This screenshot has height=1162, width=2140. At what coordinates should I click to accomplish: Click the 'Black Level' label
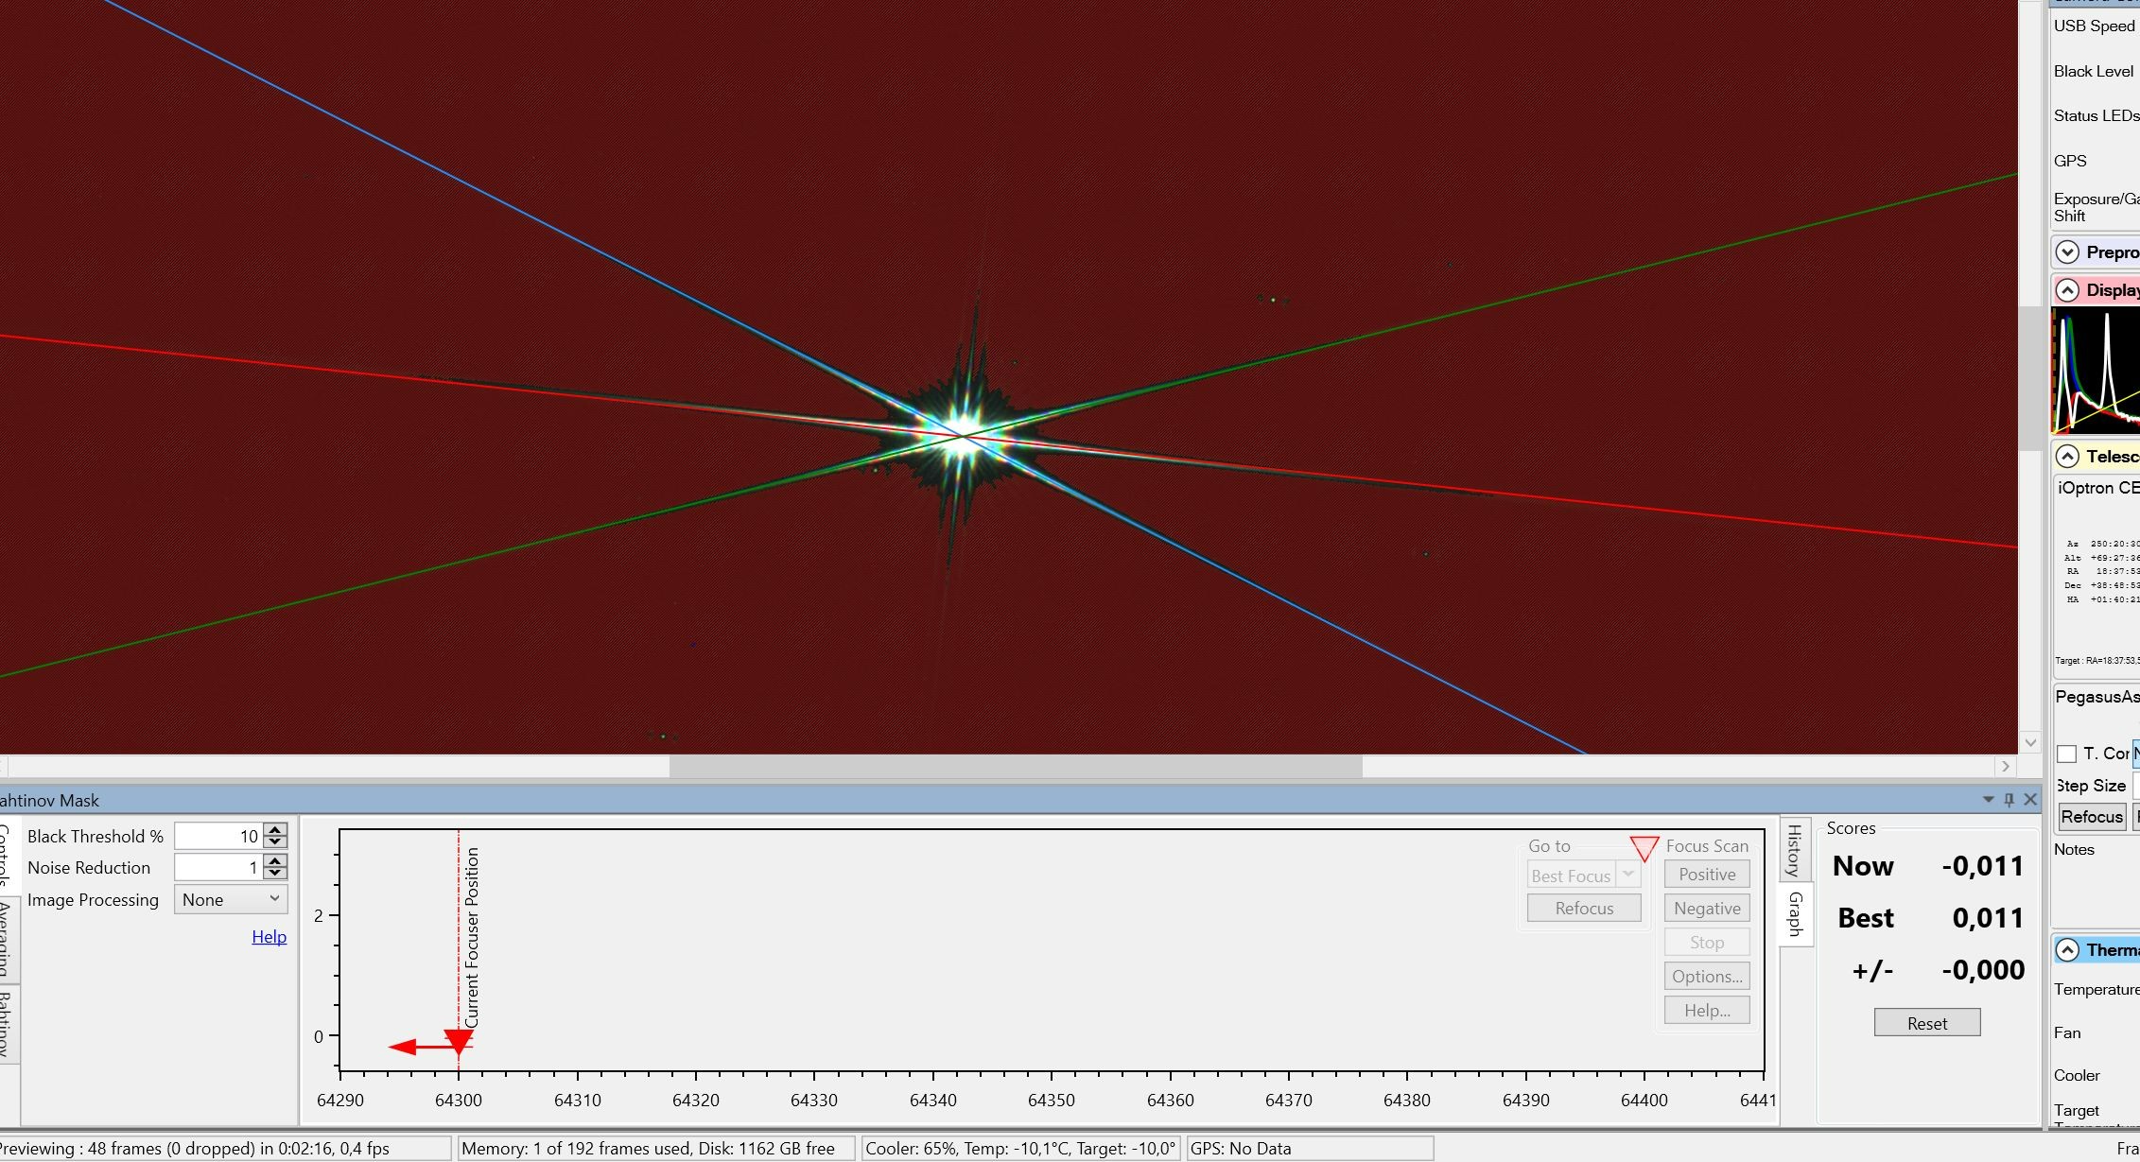click(x=2093, y=72)
